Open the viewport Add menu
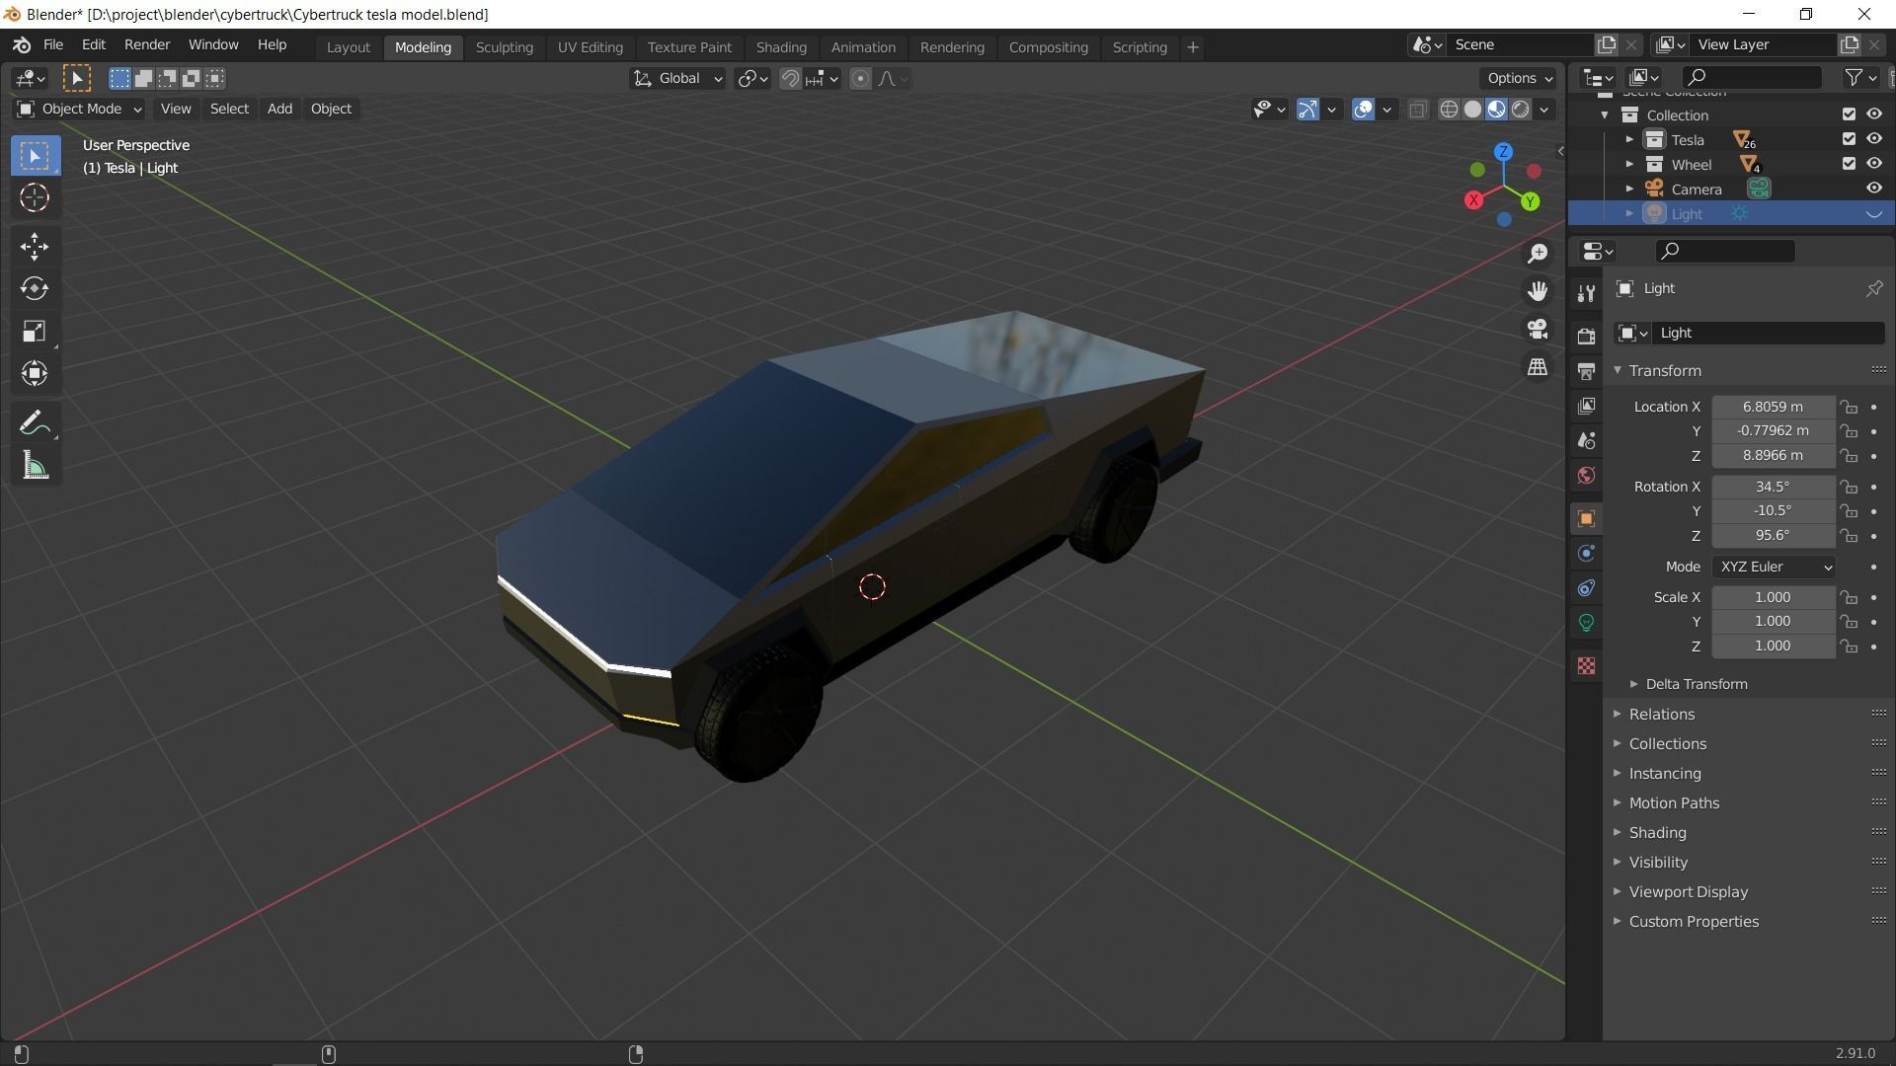The image size is (1896, 1066). tap(279, 109)
